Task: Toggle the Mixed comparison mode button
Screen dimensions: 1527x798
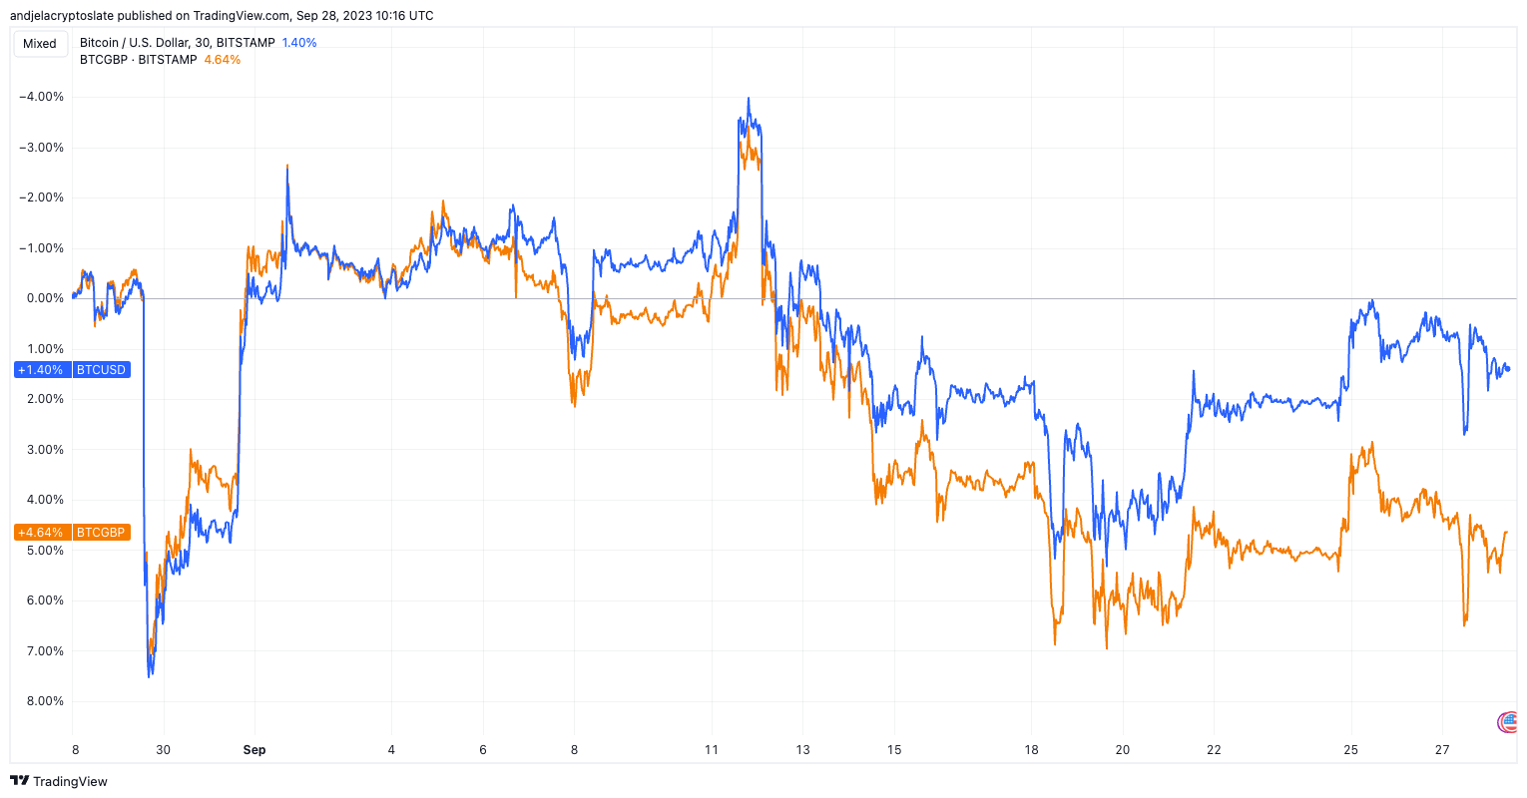Action: 40,44
